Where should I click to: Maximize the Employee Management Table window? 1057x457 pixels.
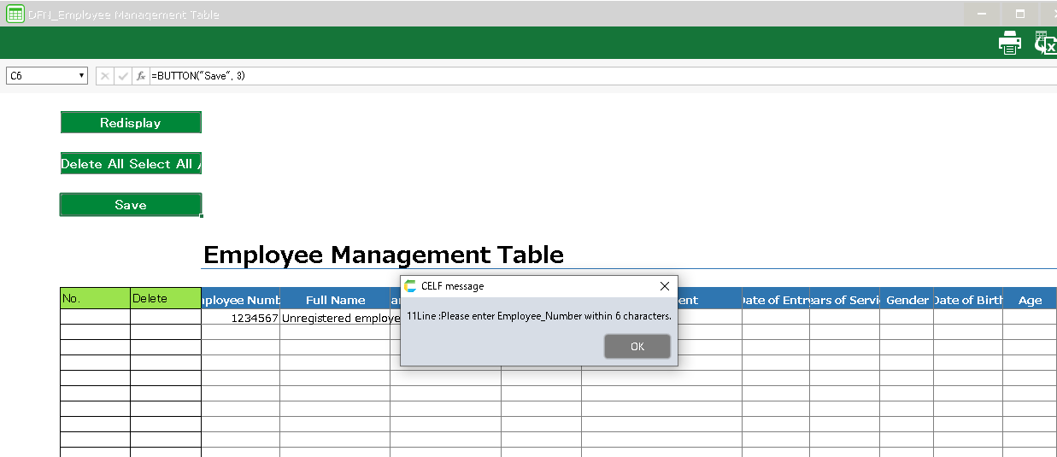point(1019,14)
